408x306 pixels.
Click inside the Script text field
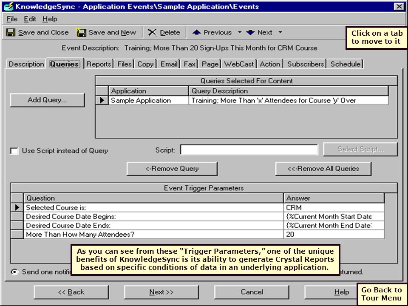[x=249, y=150]
